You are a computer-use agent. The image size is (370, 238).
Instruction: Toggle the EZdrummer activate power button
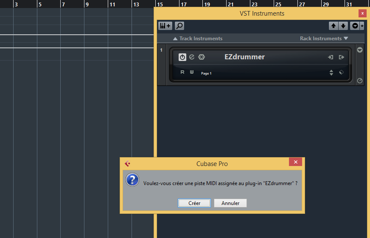(x=182, y=57)
